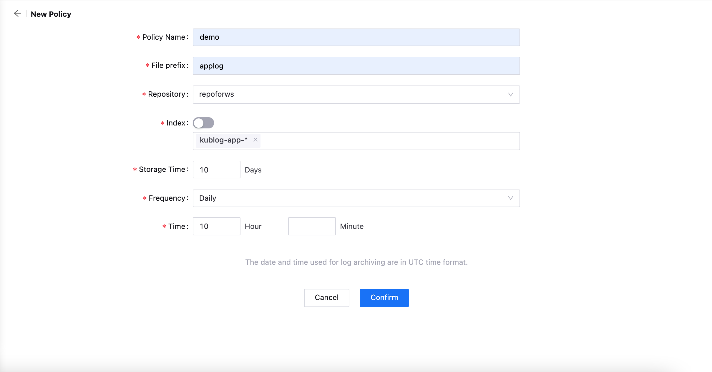Click the Cancel button to discard

pos(327,297)
